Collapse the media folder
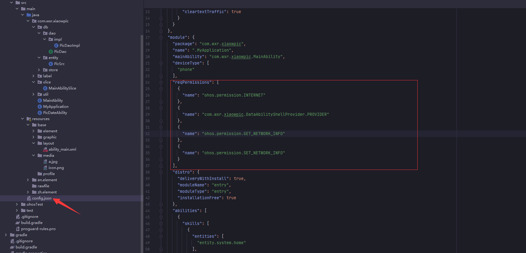The width and height of the screenshot is (526, 253). tap(33, 156)
